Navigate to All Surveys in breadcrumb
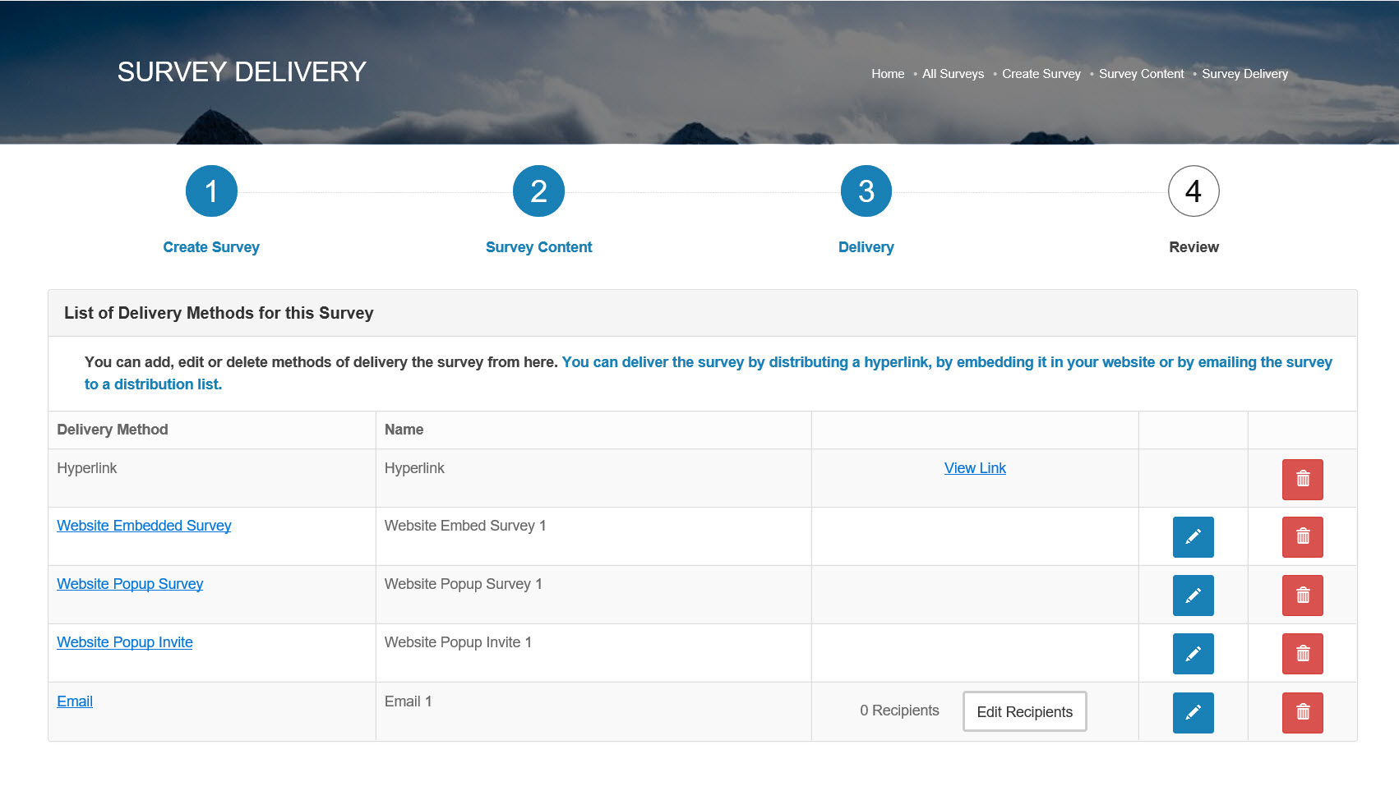 pyautogui.click(x=953, y=74)
